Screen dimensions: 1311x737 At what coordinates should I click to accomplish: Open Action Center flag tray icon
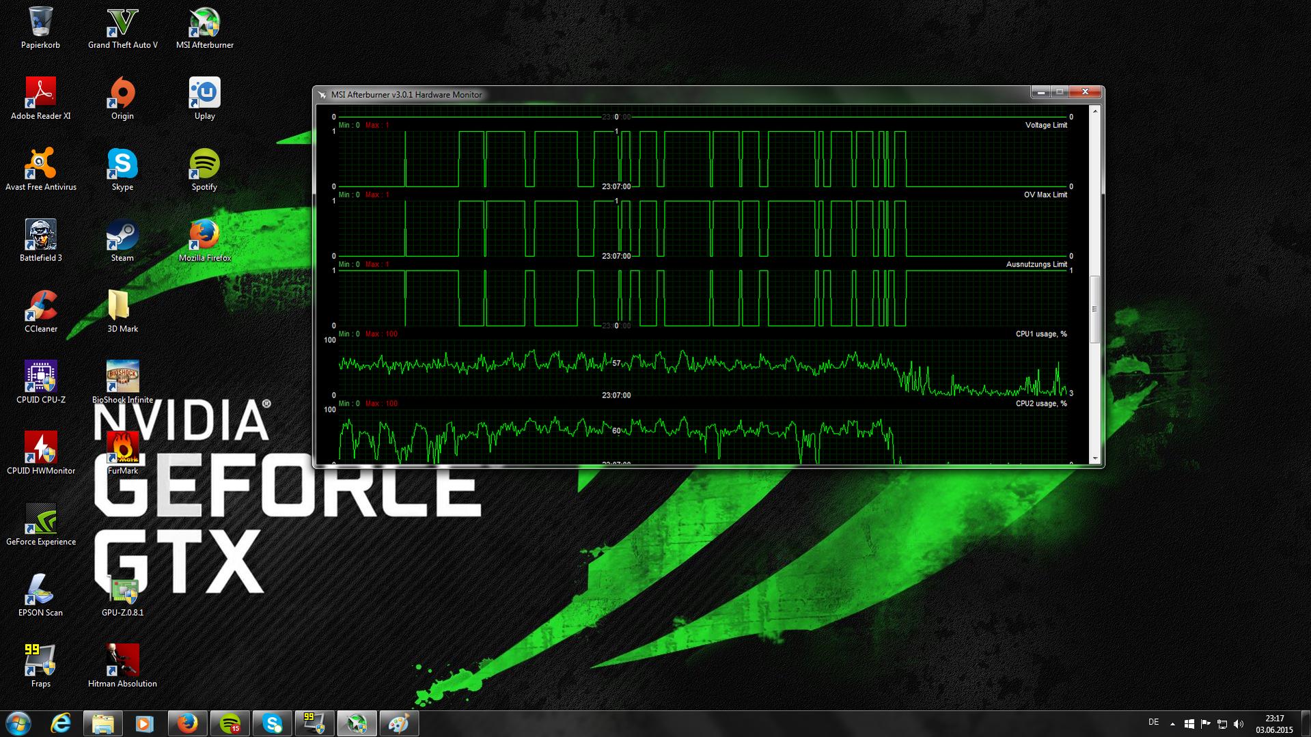click(x=1205, y=723)
